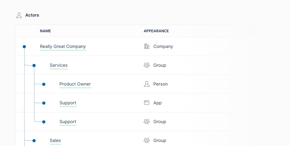Open the Product Owner link
Viewport: 290px width, 146px height.
pyautogui.click(x=75, y=84)
